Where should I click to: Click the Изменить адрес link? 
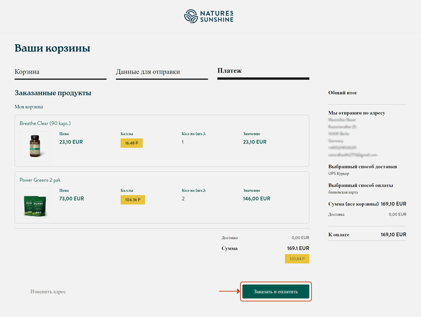[x=48, y=291]
